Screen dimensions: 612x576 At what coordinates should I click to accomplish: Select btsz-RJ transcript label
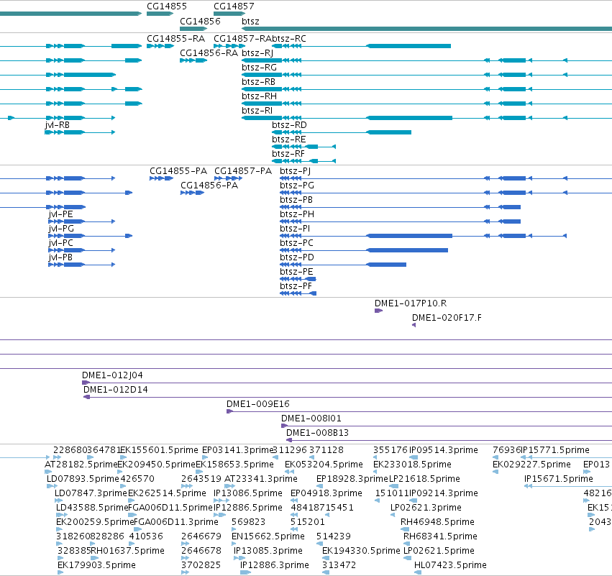[257, 53]
